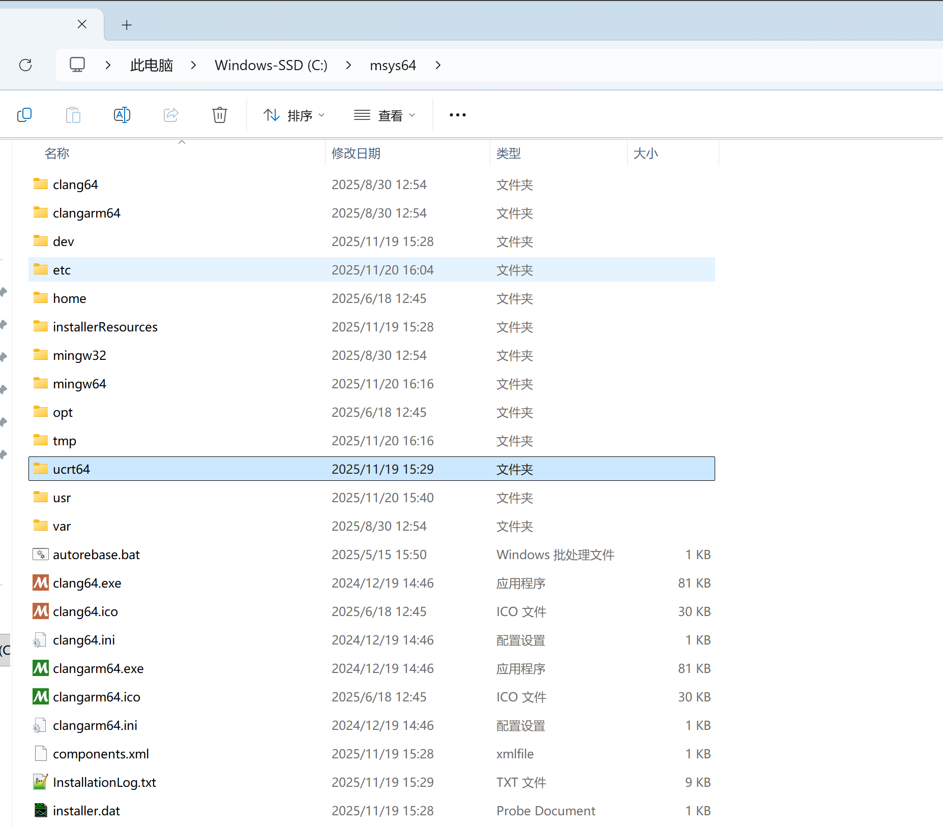Click the type "xmlfile"

(x=515, y=754)
